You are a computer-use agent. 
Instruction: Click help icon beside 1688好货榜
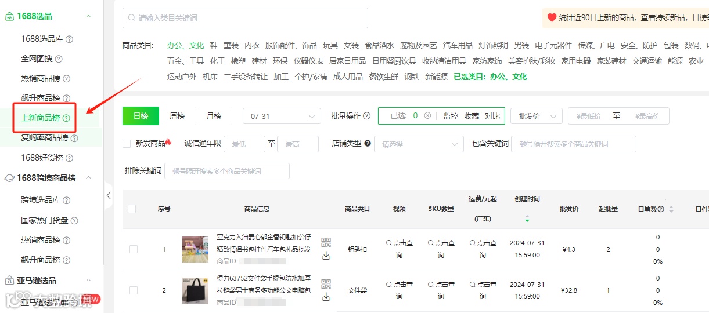(69, 158)
